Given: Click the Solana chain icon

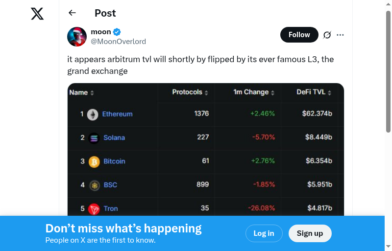Looking at the screenshot, I should click(x=94, y=138).
